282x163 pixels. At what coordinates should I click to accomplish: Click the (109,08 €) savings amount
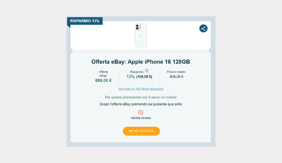coord(144,77)
